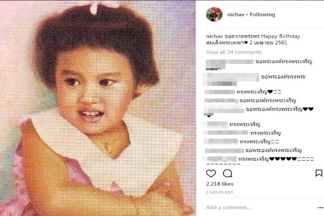
Task: Toggle the Following status button
Action: (x=262, y=14)
